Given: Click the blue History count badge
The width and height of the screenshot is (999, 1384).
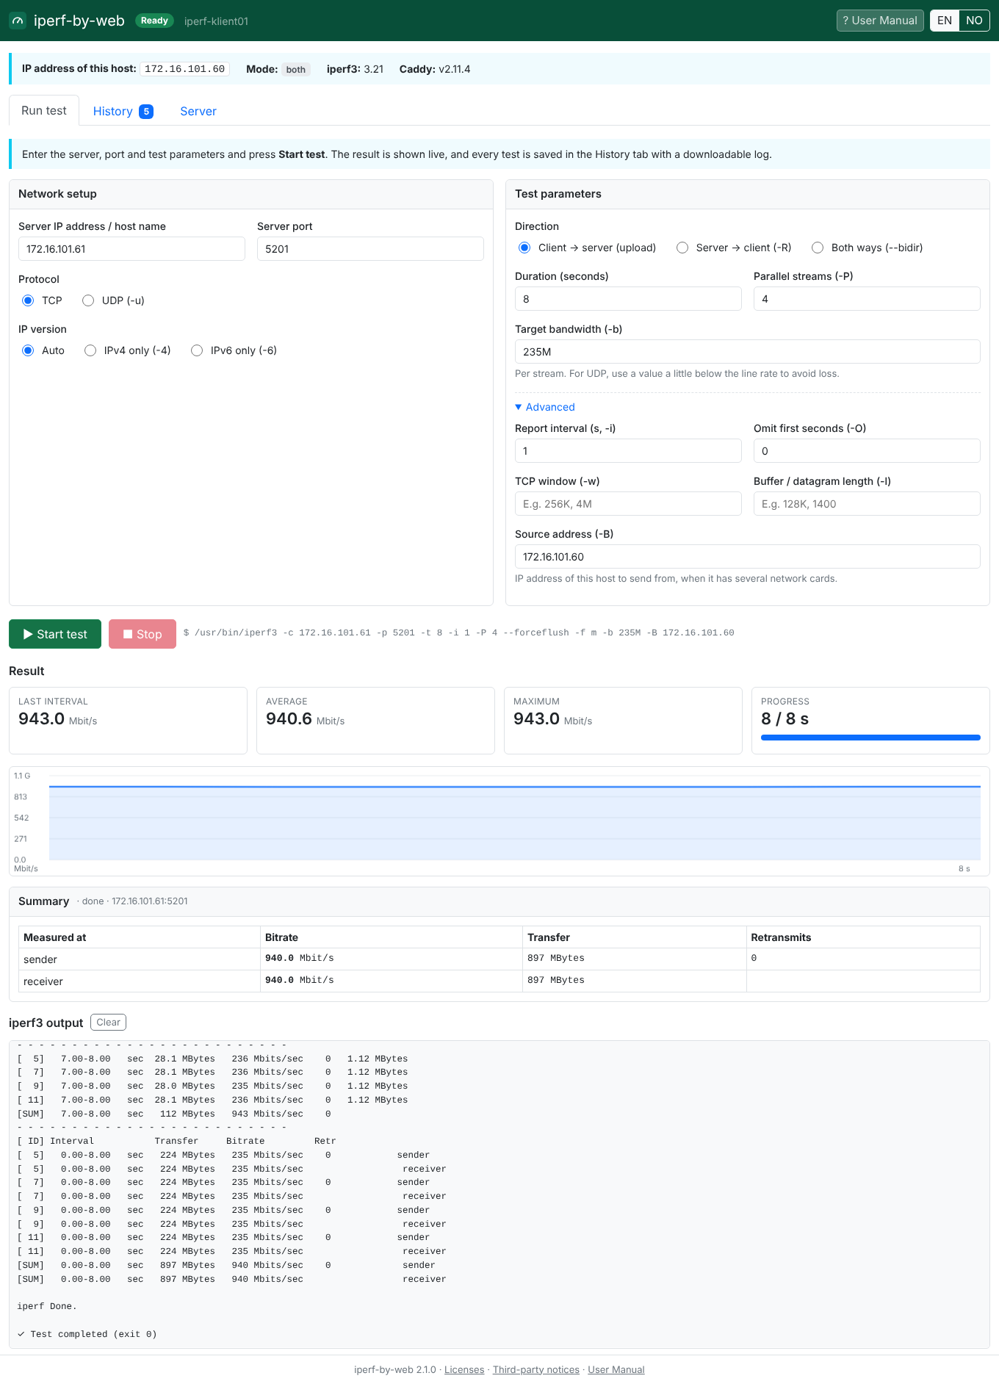Looking at the screenshot, I should coord(146,112).
